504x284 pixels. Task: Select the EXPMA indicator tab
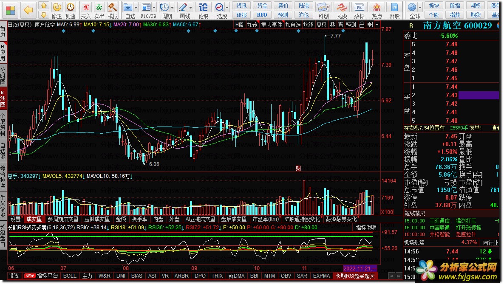click(x=321, y=276)
